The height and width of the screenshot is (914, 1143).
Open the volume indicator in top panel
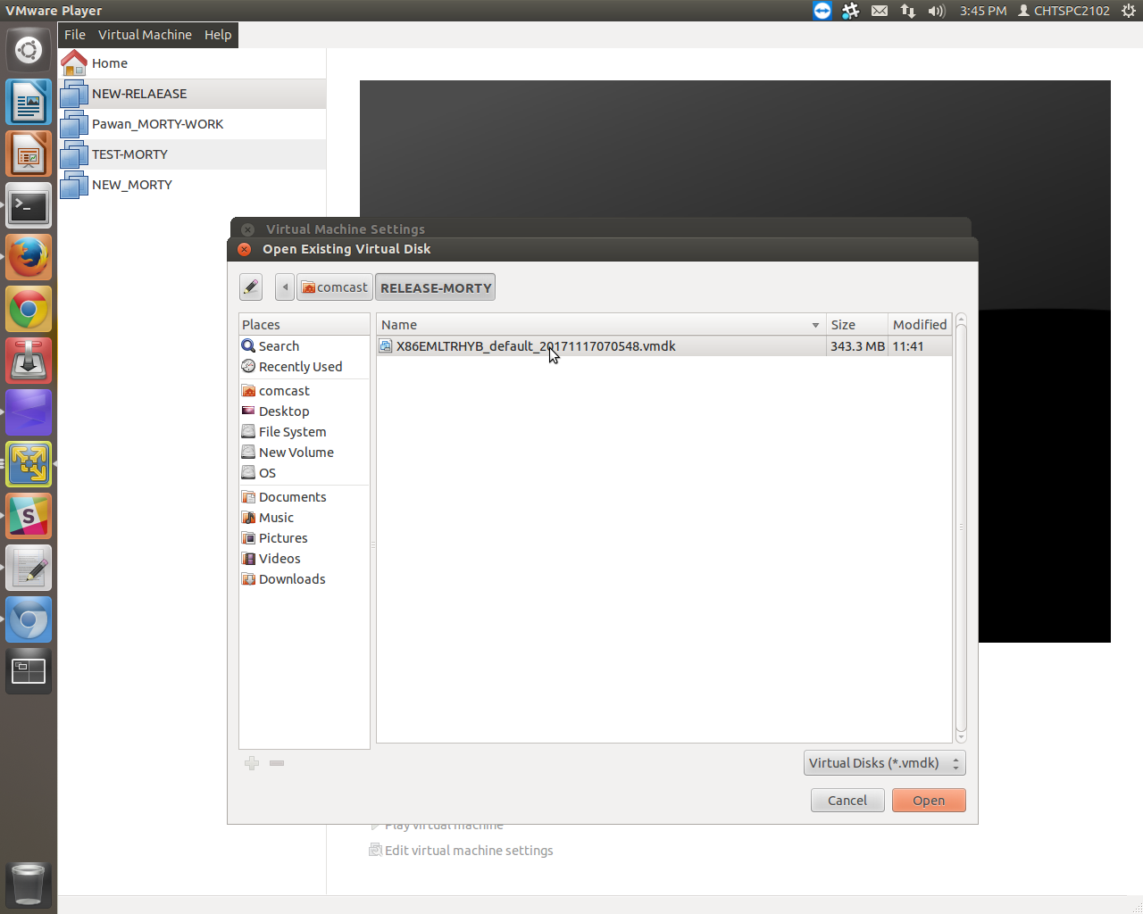[x=936, y=11]
